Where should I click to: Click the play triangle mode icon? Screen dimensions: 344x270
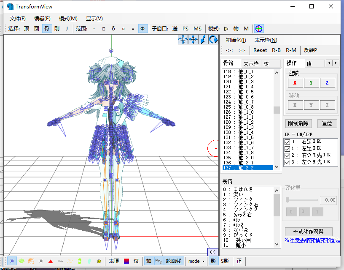pos(226,29)
